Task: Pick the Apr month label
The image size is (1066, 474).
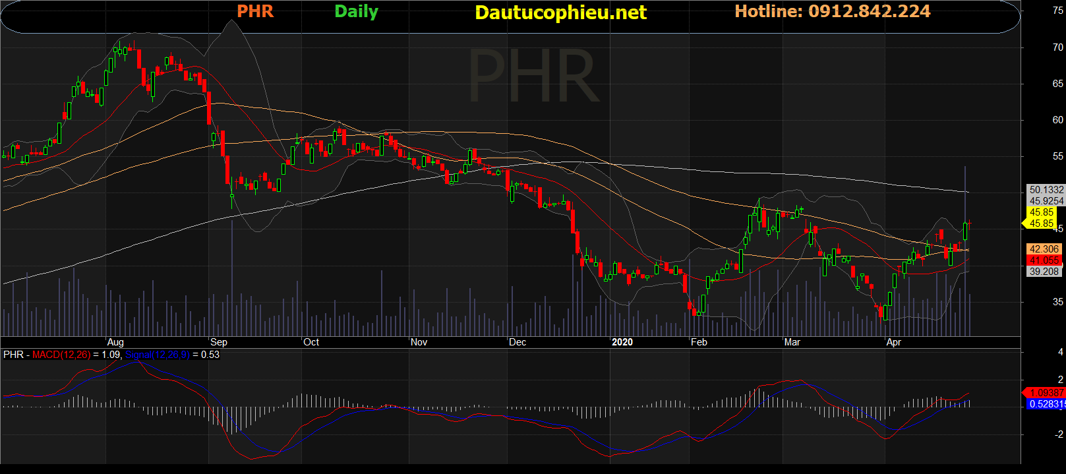Action: tap(894, 342)
